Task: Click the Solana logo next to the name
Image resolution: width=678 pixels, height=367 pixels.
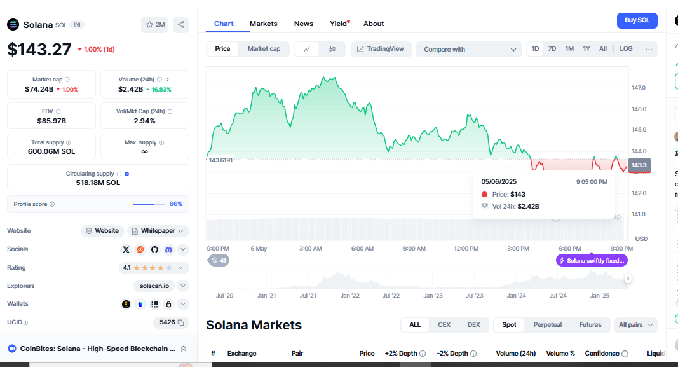Action: (x=13, y=25)
